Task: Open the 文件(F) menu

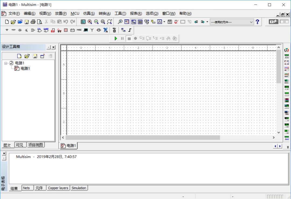Action: [14, 13]
